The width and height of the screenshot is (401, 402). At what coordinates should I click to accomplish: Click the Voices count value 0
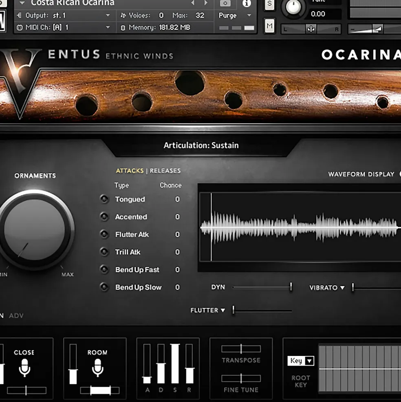[x=161, y=16]
